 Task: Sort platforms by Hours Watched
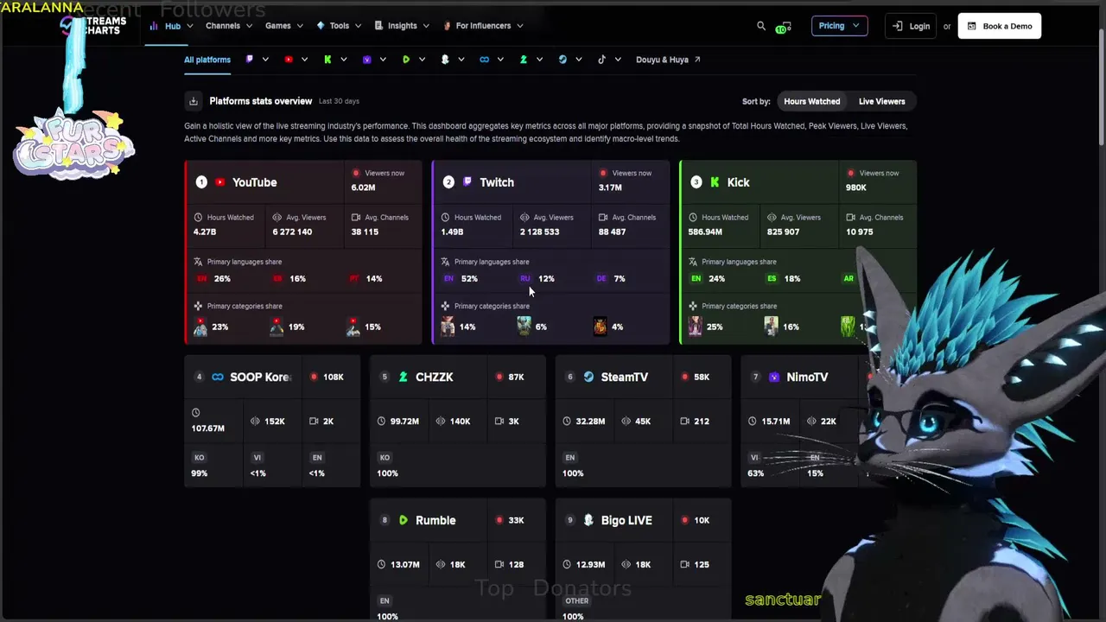pos(811,101)
